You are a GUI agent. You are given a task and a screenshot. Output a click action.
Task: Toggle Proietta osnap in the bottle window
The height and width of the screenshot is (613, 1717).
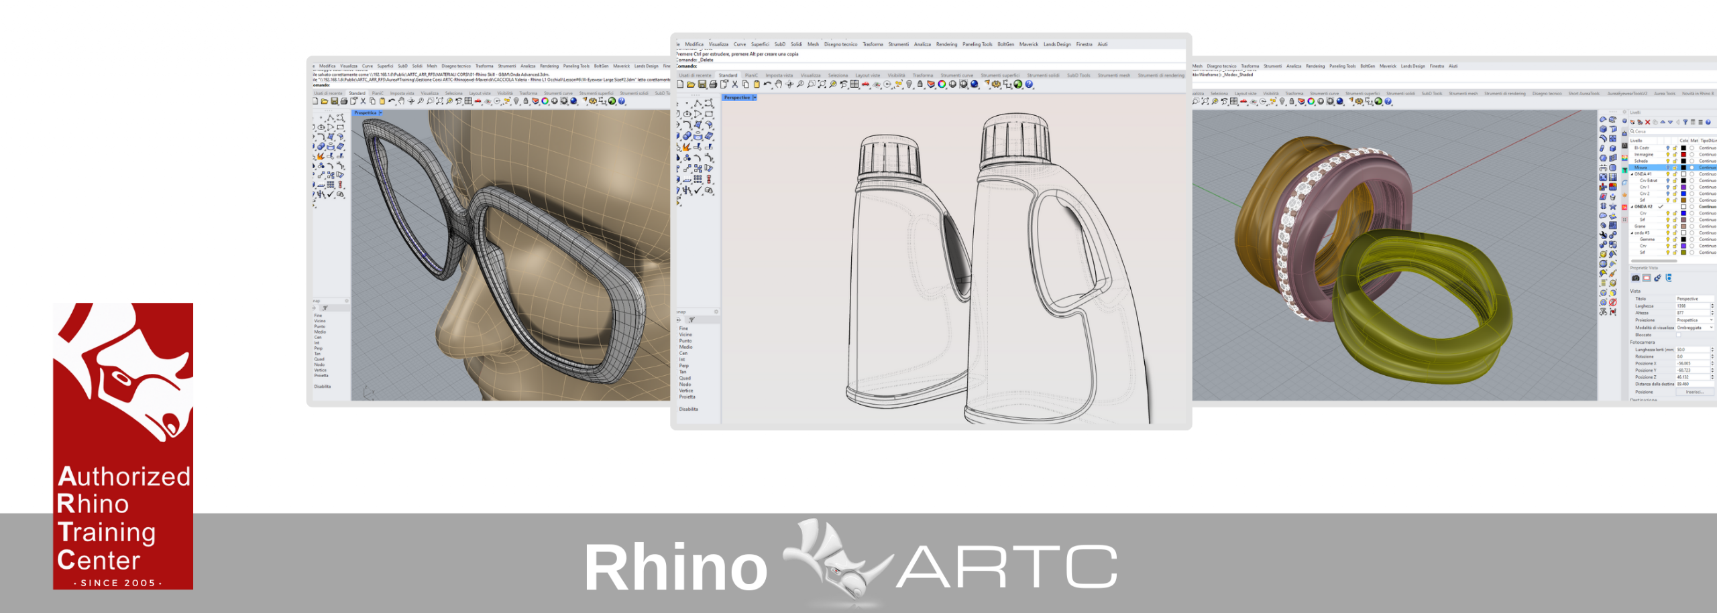coord(687,397)
